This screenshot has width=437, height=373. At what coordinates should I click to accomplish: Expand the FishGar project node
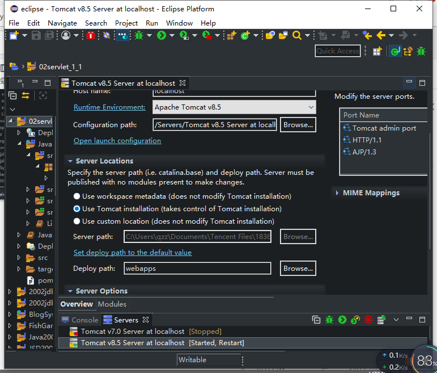(x=10, y=325)
